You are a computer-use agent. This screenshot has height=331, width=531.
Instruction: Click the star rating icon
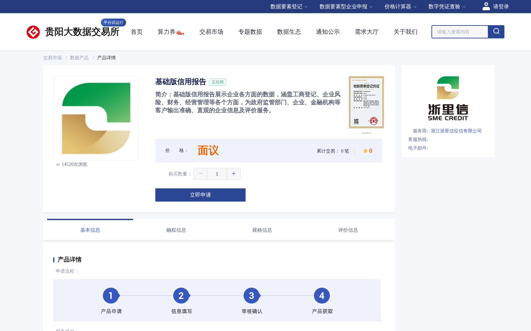point(365,151)
